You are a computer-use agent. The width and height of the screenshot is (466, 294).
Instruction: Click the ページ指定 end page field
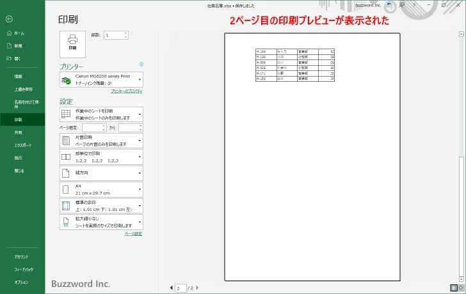click(x=129, y=128)
